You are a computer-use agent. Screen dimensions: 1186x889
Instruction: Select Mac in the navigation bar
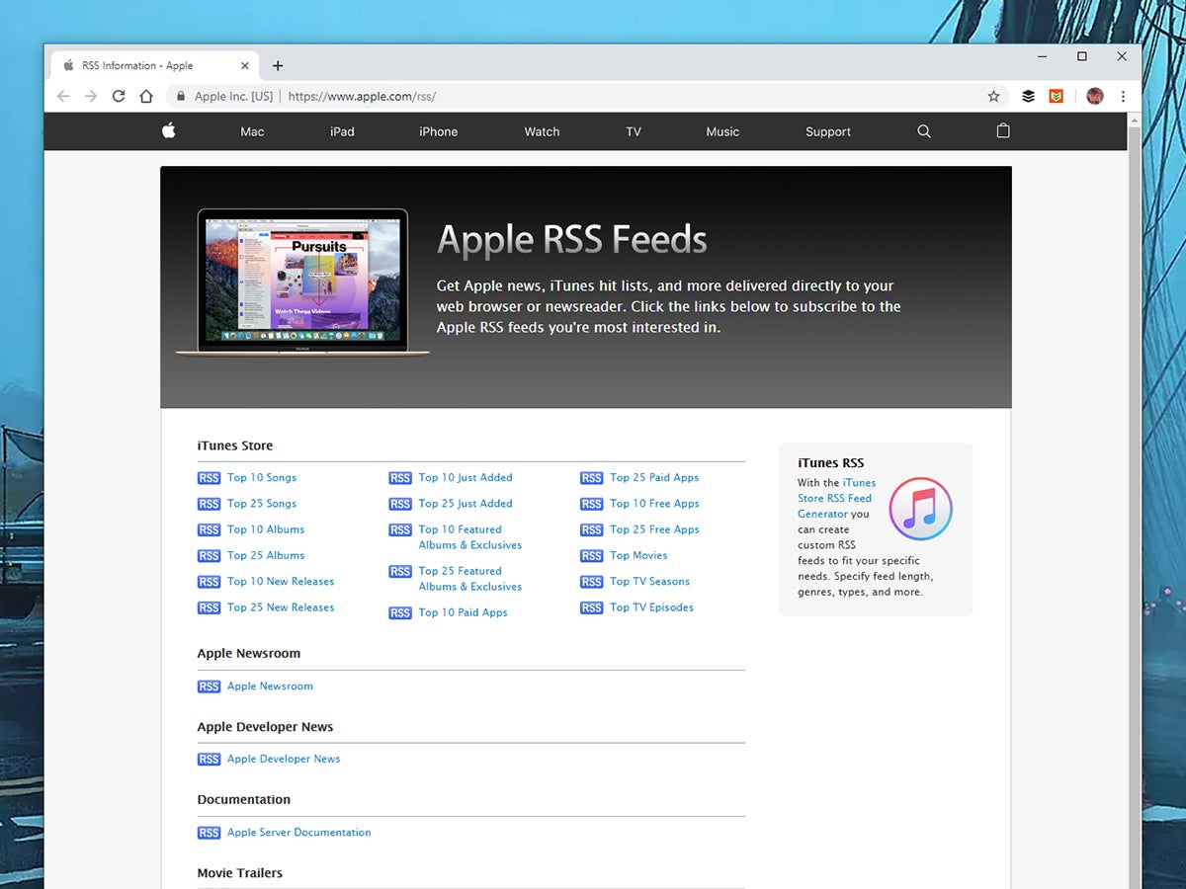[252, 131]
